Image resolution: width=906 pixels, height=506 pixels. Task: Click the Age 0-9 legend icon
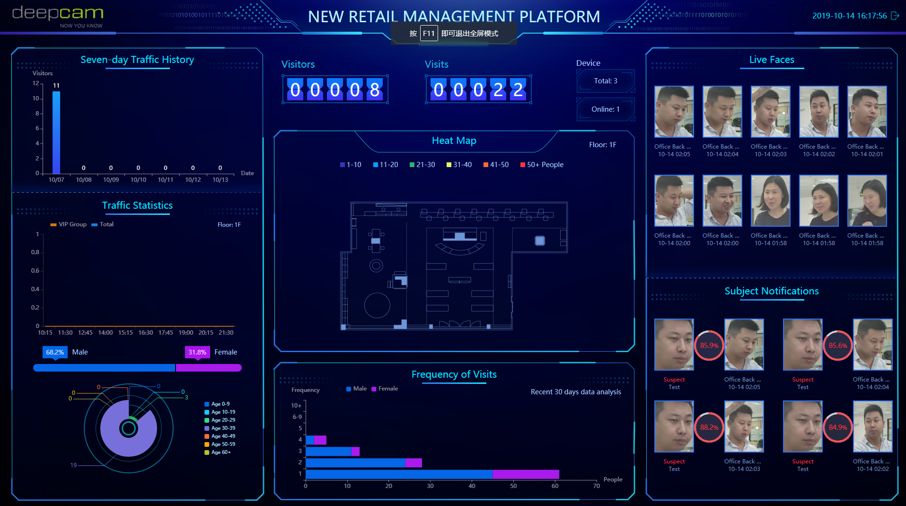pyautogui.click(x=207, y=404)
